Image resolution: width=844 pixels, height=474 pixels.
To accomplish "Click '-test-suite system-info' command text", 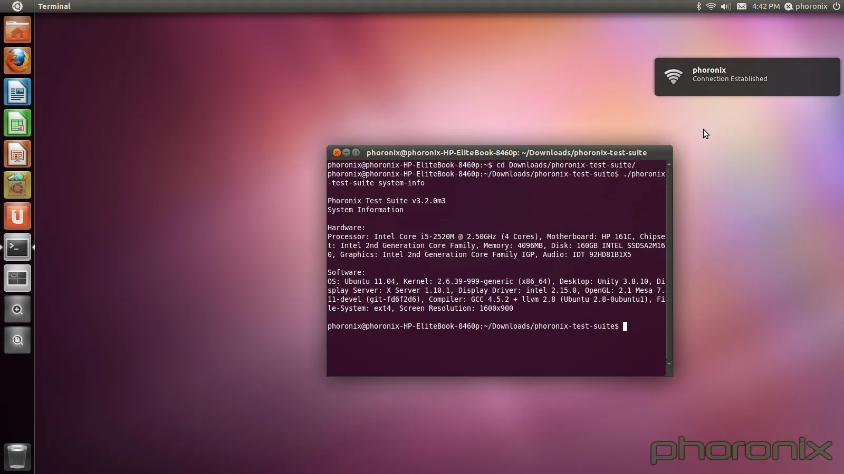I will point(376,183).
